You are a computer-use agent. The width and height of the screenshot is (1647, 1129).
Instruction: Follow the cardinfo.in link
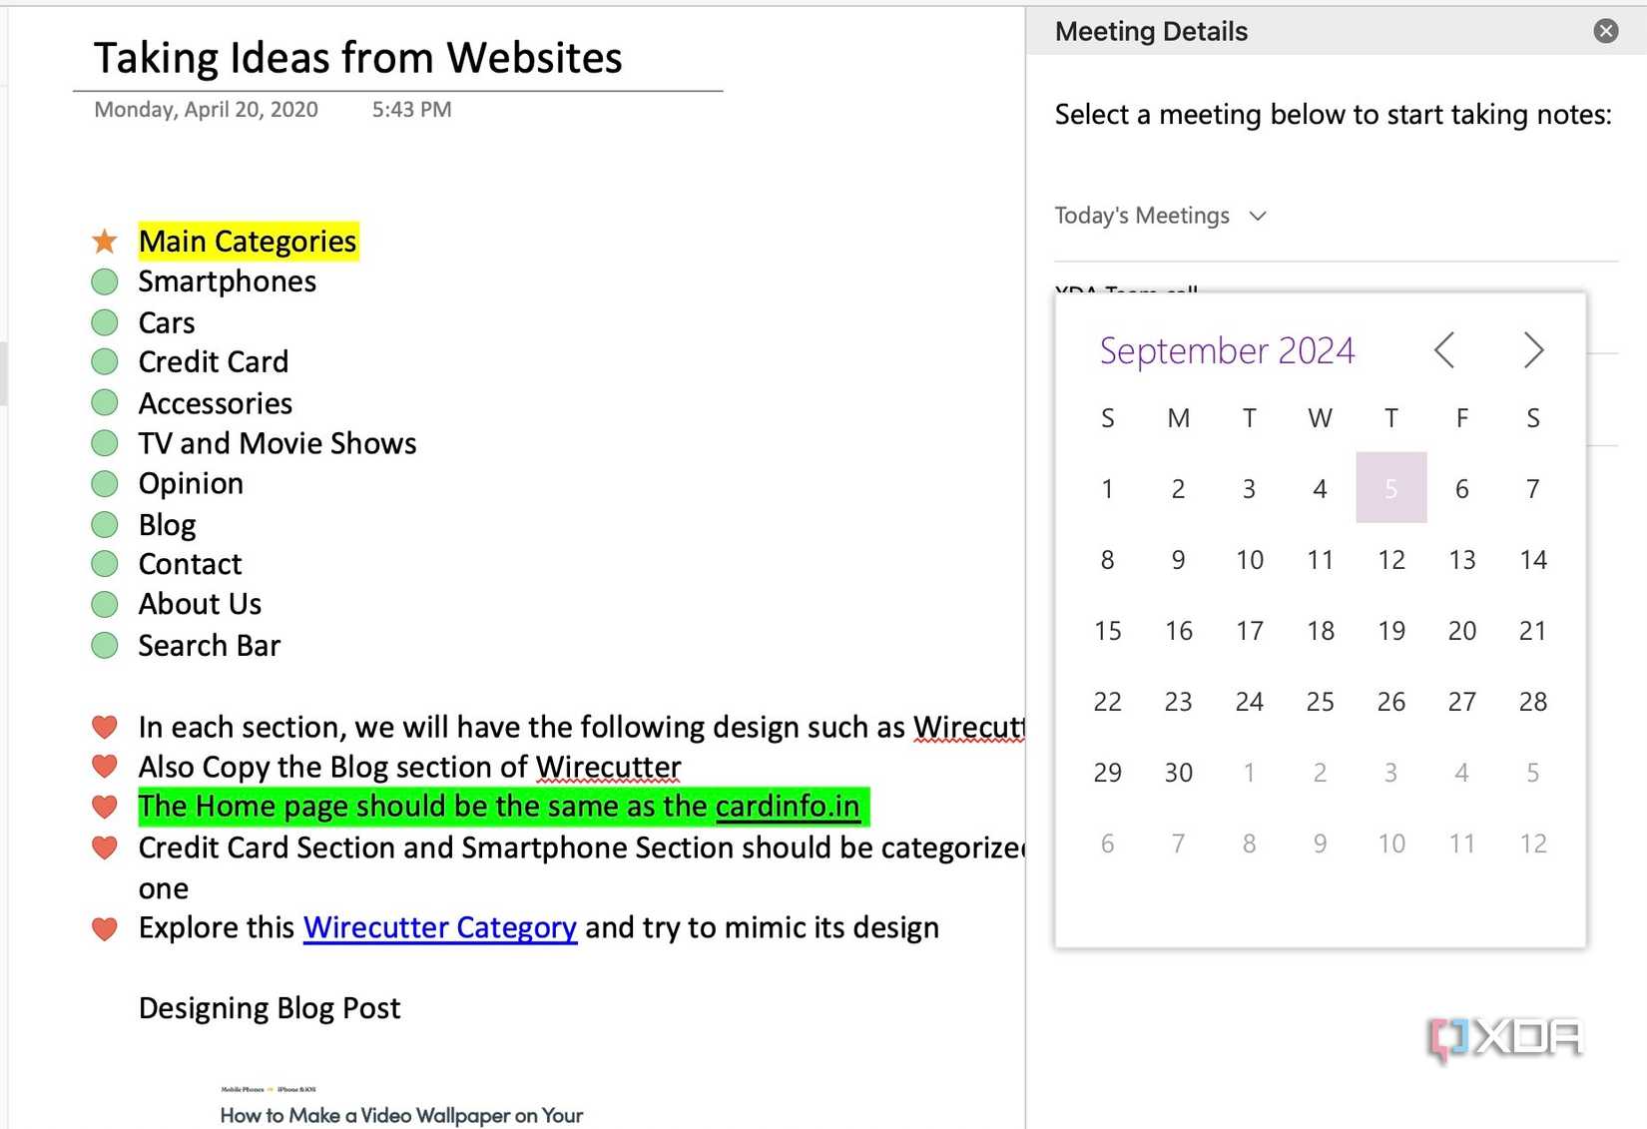click(x=788, y=806)
